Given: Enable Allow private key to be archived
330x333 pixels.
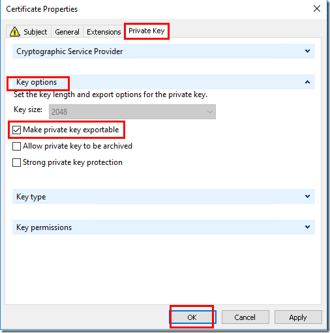Looking at the screenshot, I should click(x=16, y=146).
